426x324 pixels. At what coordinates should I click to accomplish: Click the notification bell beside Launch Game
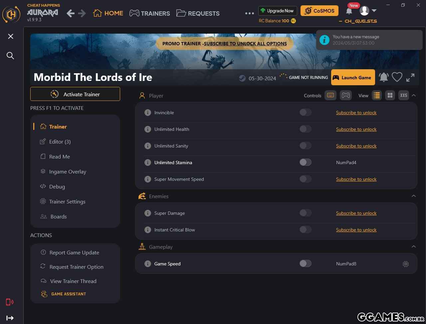(x=383, y=77)
